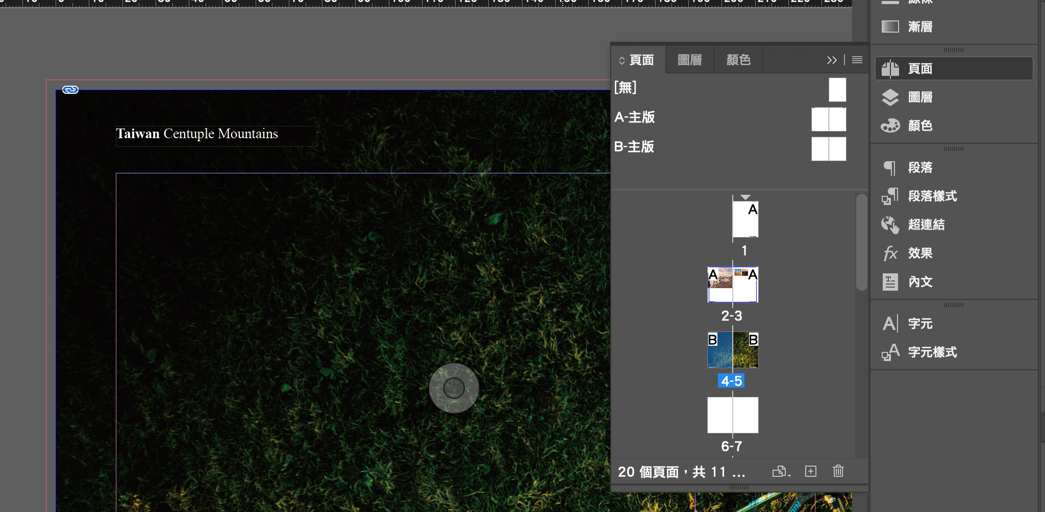This screenshot has width=1045, height=512.
Task: Switch to the 圖層 tab
Action: click(x=689, y=60)
